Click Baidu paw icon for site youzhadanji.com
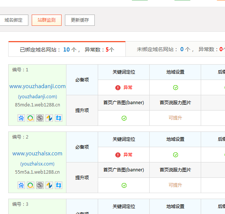 tap(21, 118)
